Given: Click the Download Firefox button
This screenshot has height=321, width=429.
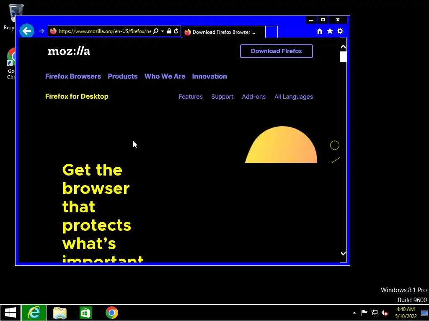Looking at the screenshot, I should pos(277,51).
